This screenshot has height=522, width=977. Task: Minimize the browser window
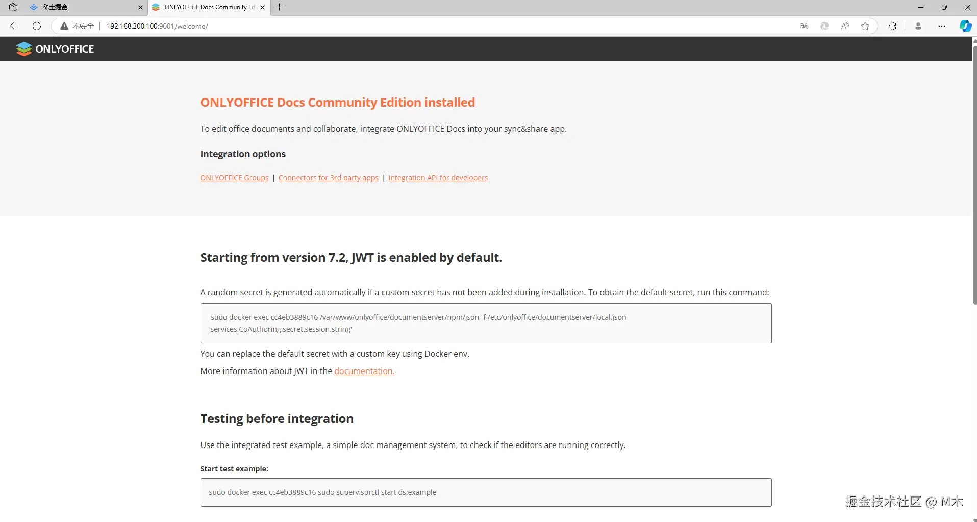pos(921,7)
